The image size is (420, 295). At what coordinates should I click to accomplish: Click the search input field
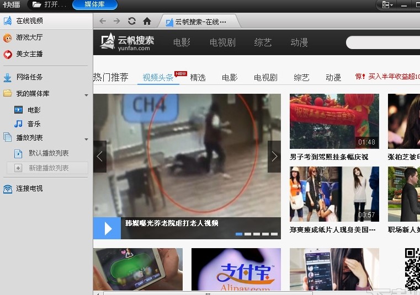point(383,42)
